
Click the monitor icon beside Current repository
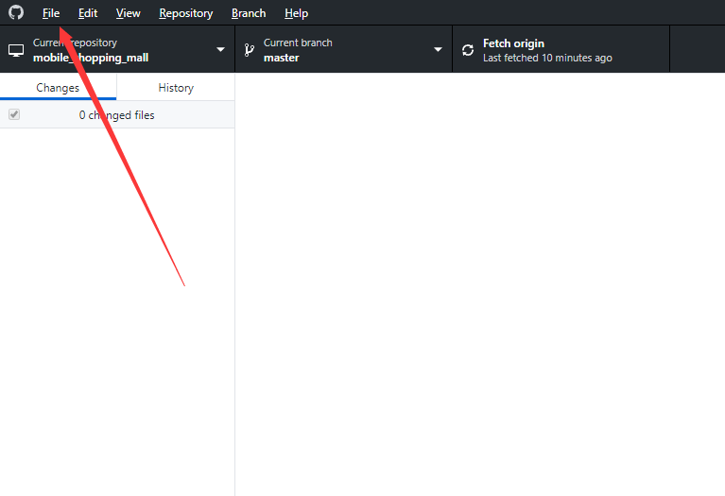(16, 50)
